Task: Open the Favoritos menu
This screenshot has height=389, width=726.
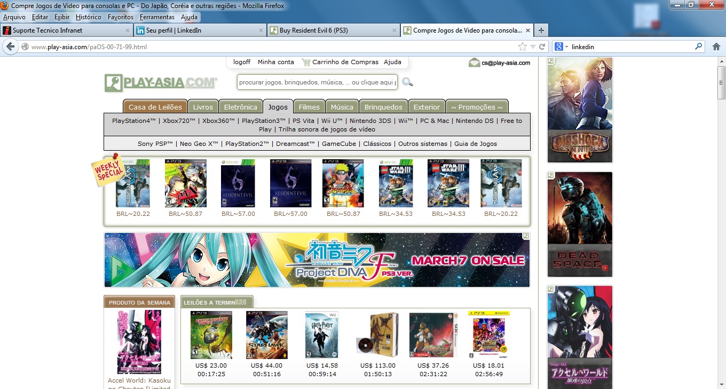Action: 121,17
